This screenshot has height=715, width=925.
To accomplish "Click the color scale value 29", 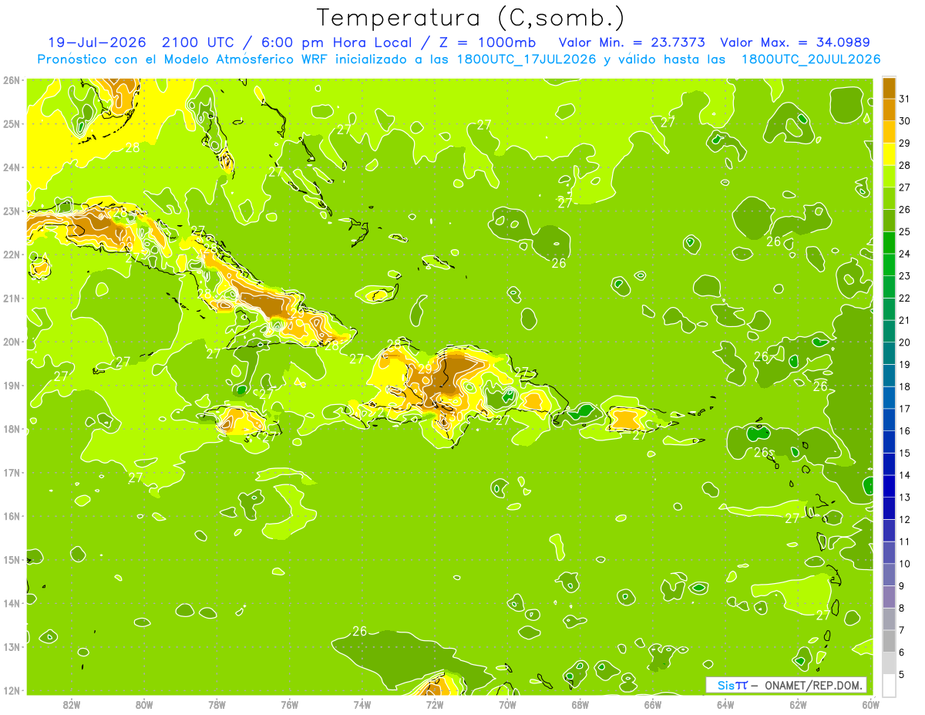I will click(904, 143).
